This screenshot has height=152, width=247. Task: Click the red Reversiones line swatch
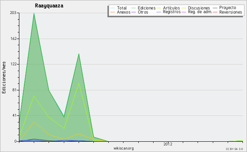215,12
